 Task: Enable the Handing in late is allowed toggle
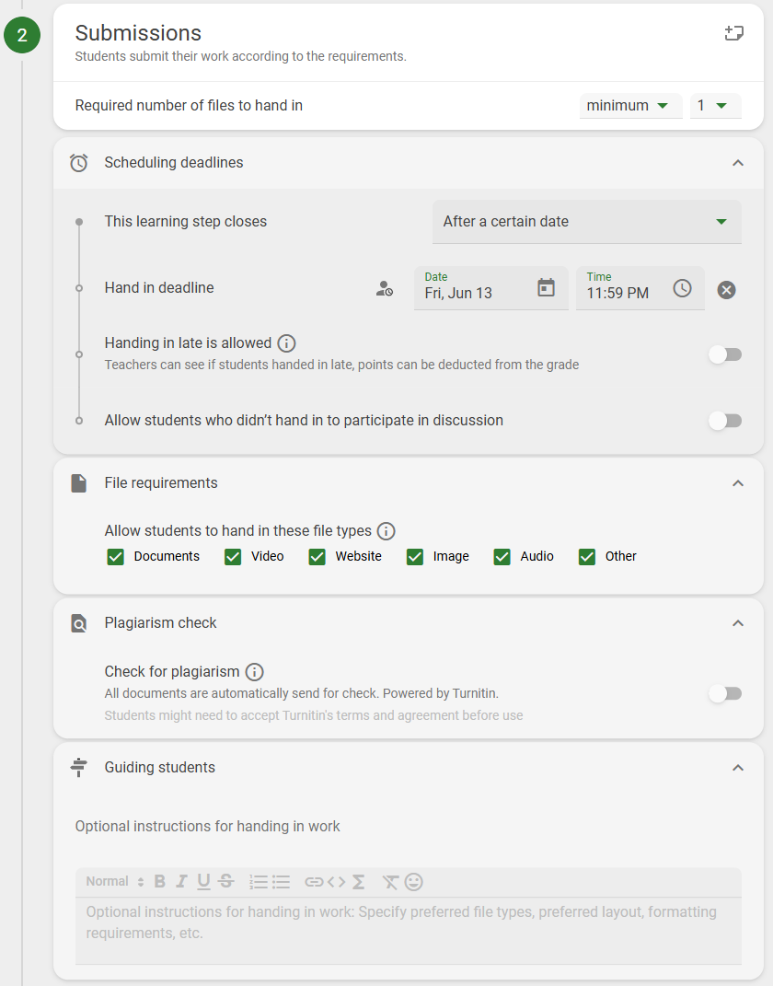tap(725, 354)
